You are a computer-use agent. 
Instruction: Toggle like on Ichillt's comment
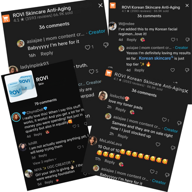79,147
